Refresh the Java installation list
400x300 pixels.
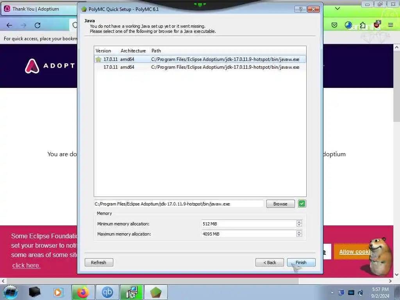(99, 262)
